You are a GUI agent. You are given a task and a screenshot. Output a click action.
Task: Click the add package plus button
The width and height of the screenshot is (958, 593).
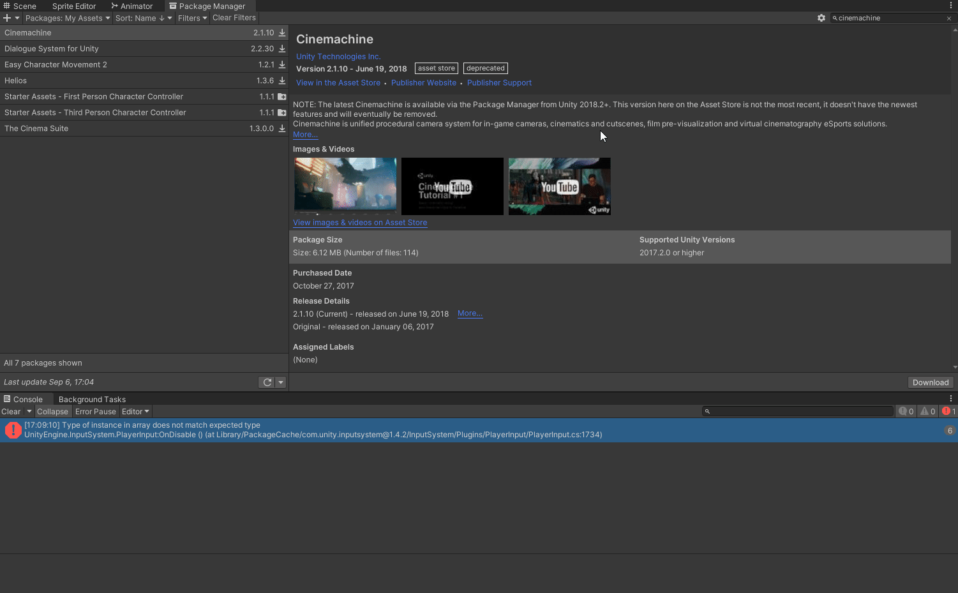(x=7, y=18)
